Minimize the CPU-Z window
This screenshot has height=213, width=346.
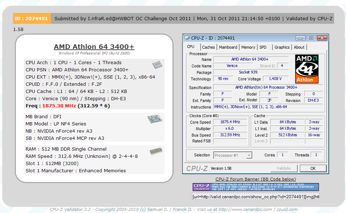pos(300,38)
